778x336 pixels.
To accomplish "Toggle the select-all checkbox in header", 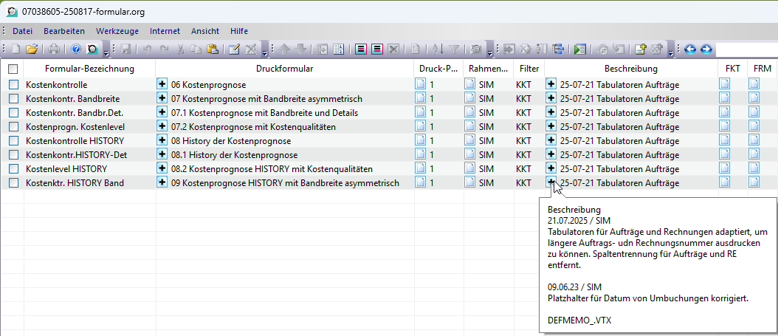I will pyautogui.click(x=13, y=69).
